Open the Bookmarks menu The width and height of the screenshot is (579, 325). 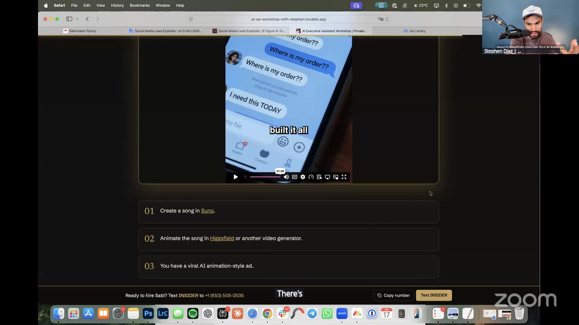point(139,5)
